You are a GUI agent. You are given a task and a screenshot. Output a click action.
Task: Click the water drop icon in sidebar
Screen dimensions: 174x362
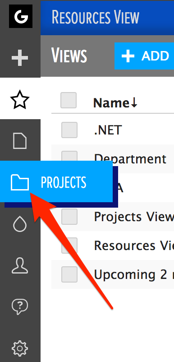(x=20, y=224)
